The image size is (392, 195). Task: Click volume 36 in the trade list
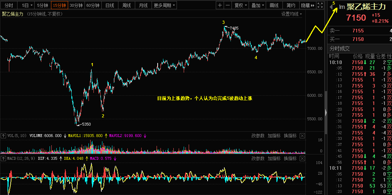(x=372, y=74)
